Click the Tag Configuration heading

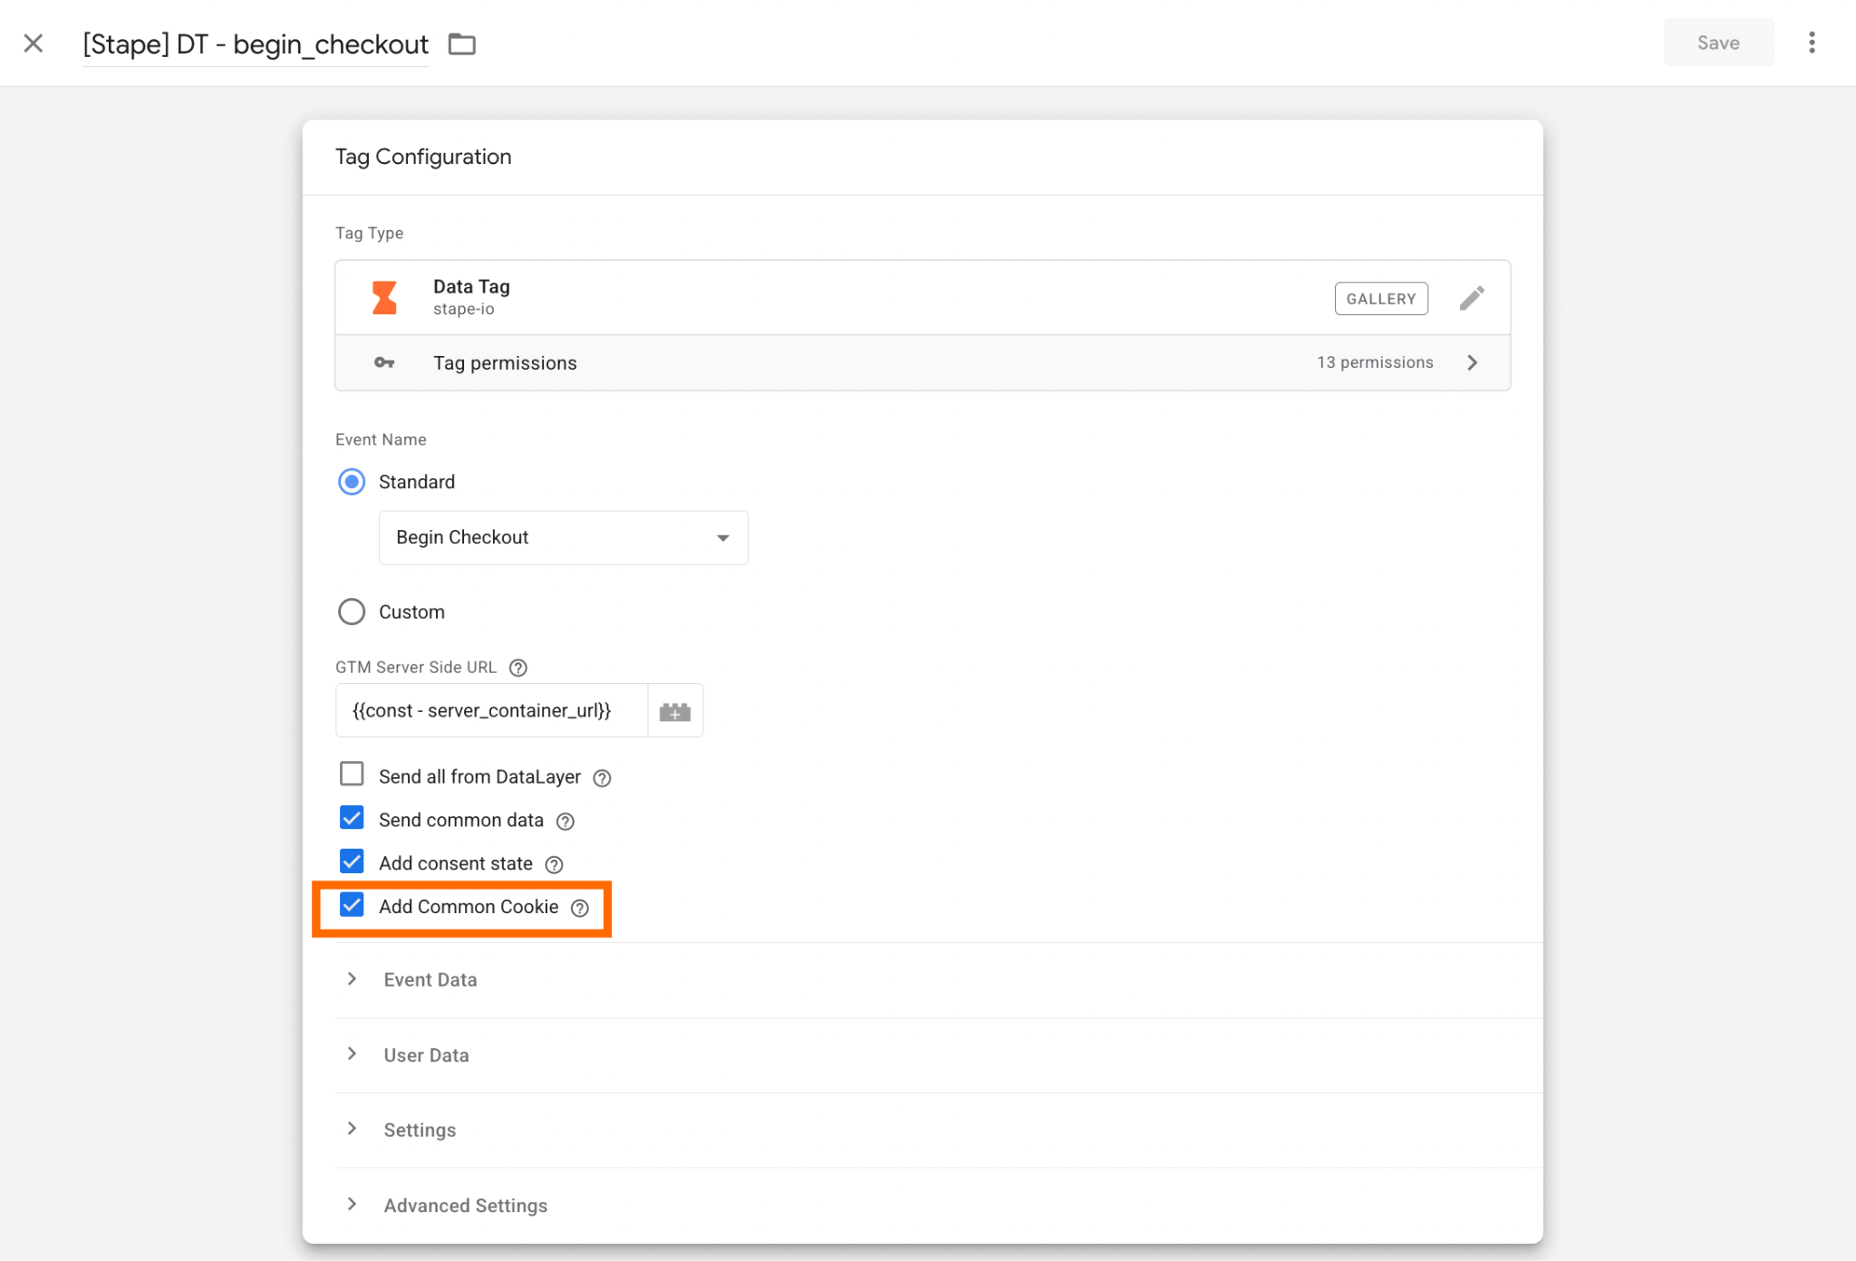[423, 157]
